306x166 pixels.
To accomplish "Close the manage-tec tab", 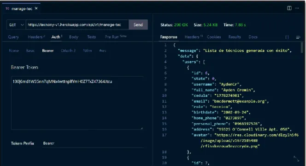I will coord(36,8).
